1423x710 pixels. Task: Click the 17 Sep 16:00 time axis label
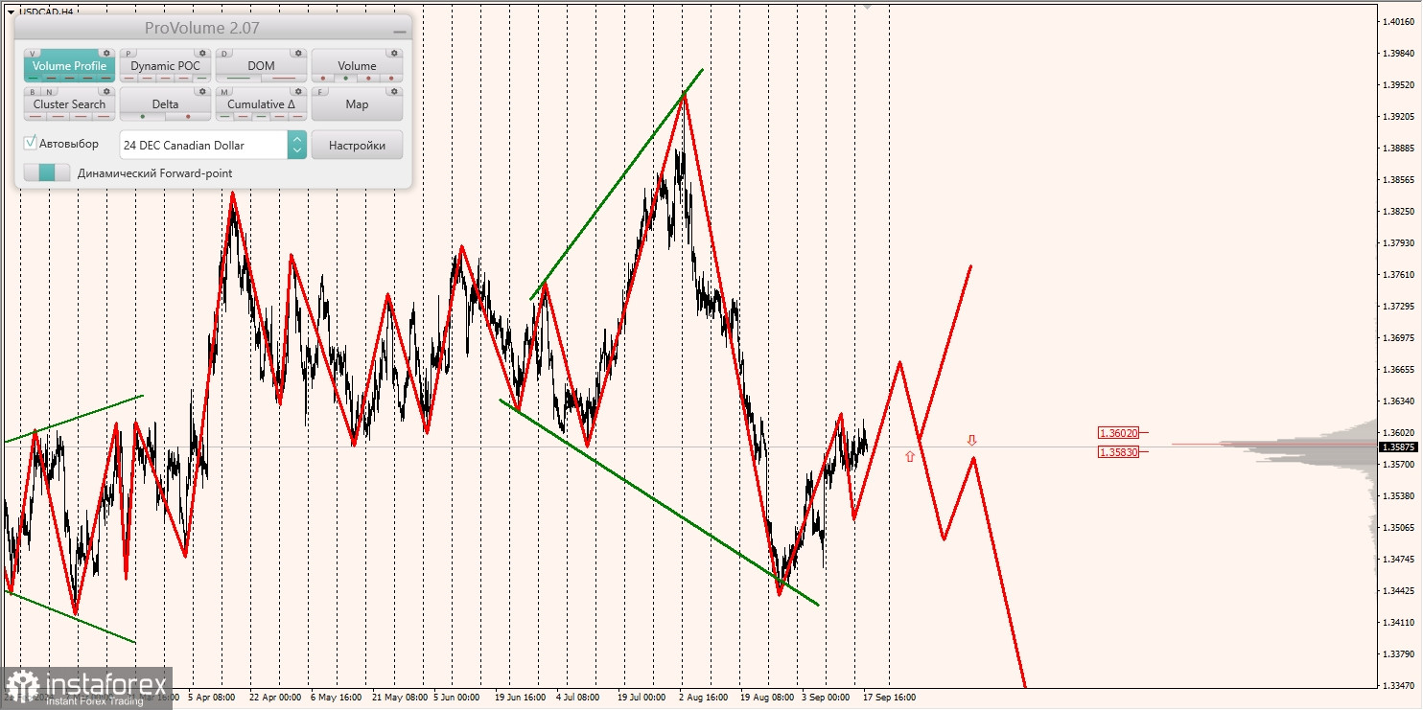click(x=889, y=698)
